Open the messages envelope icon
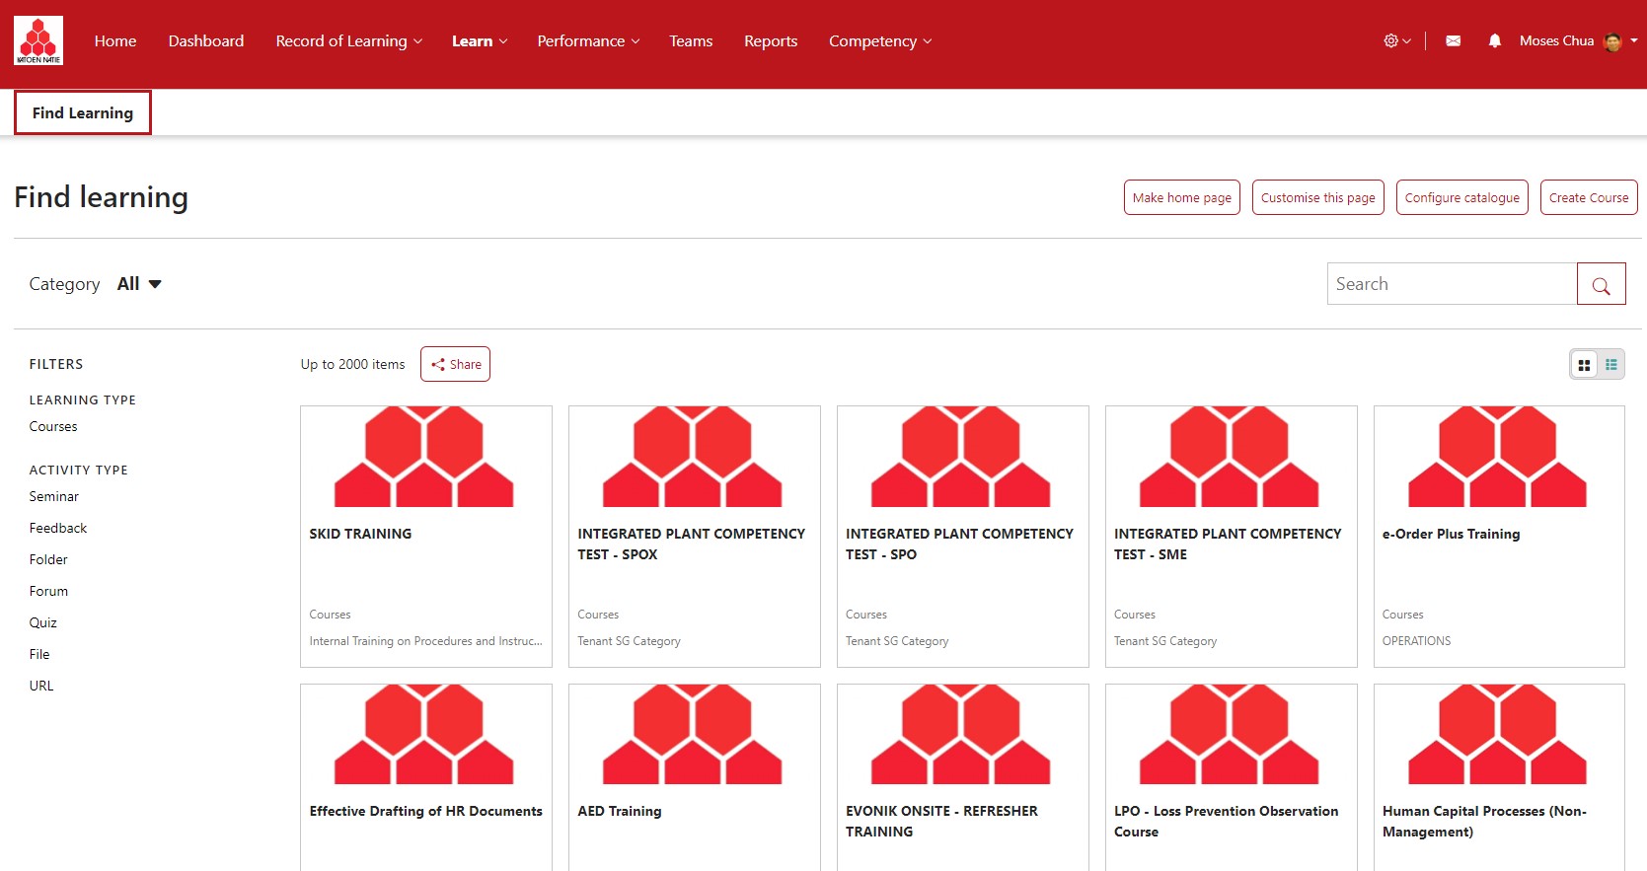 (x=1453, y=40)
